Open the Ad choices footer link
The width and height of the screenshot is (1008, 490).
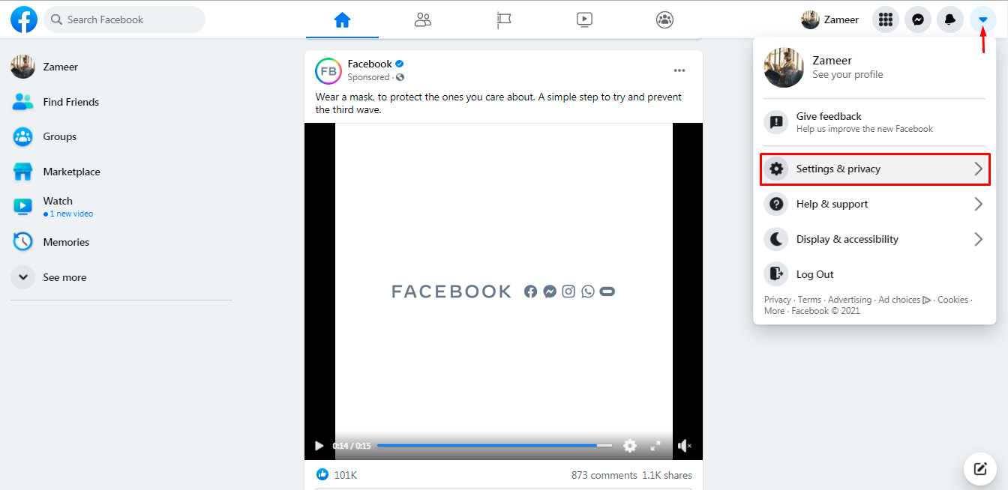(x=904, y=300)
